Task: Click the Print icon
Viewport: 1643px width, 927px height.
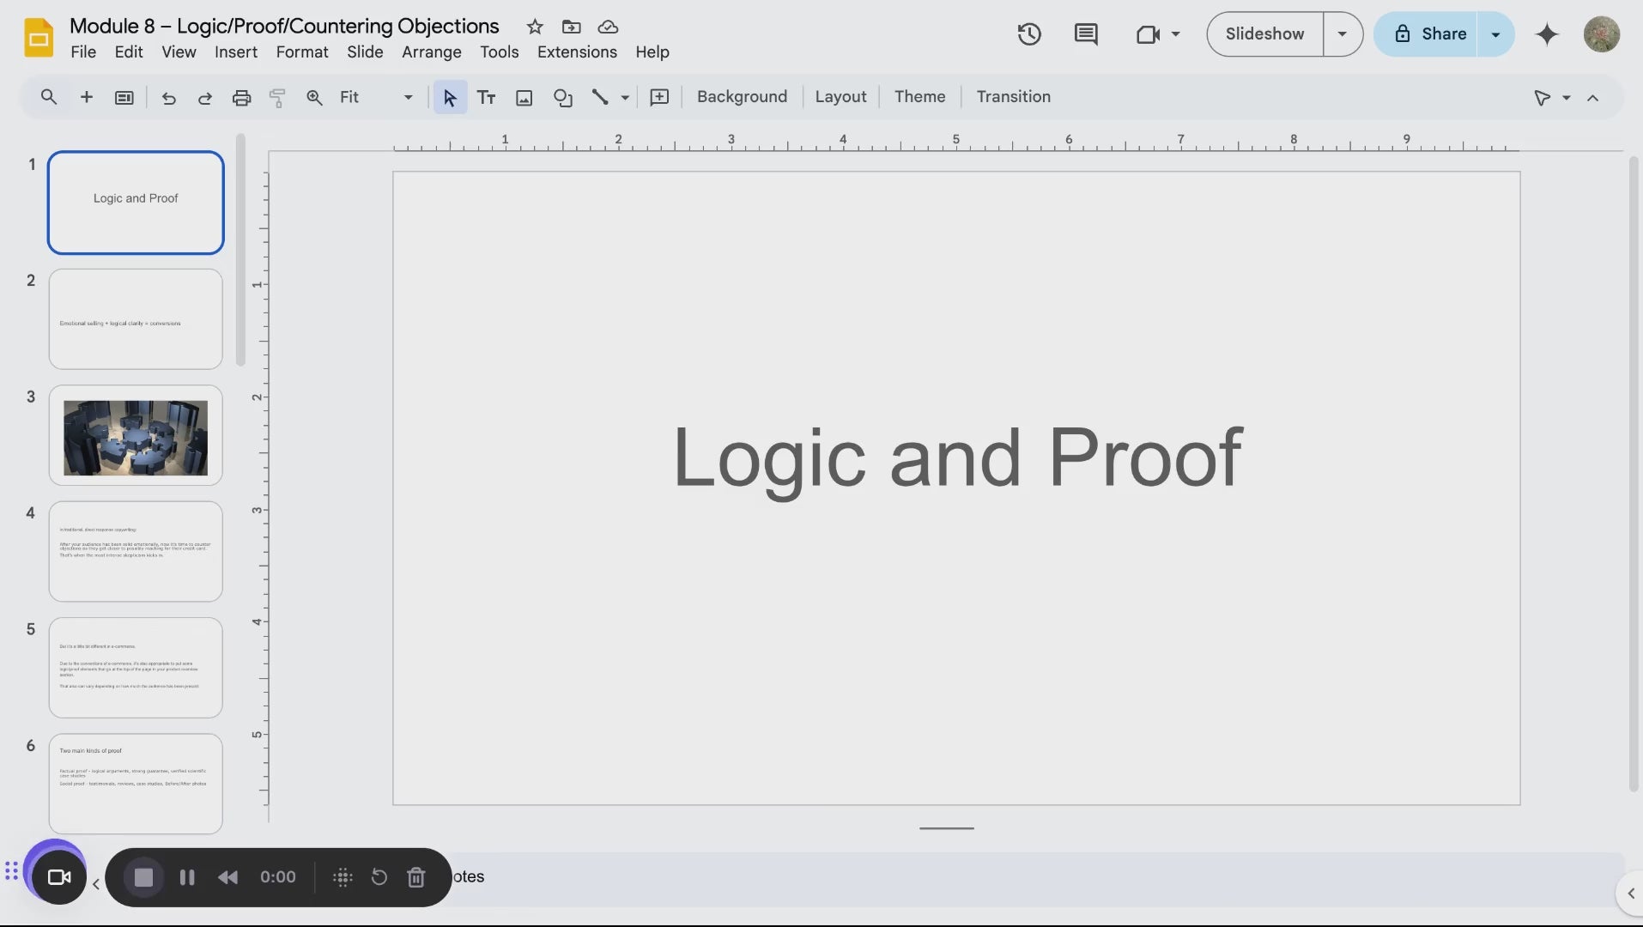Action: (241, 97)
